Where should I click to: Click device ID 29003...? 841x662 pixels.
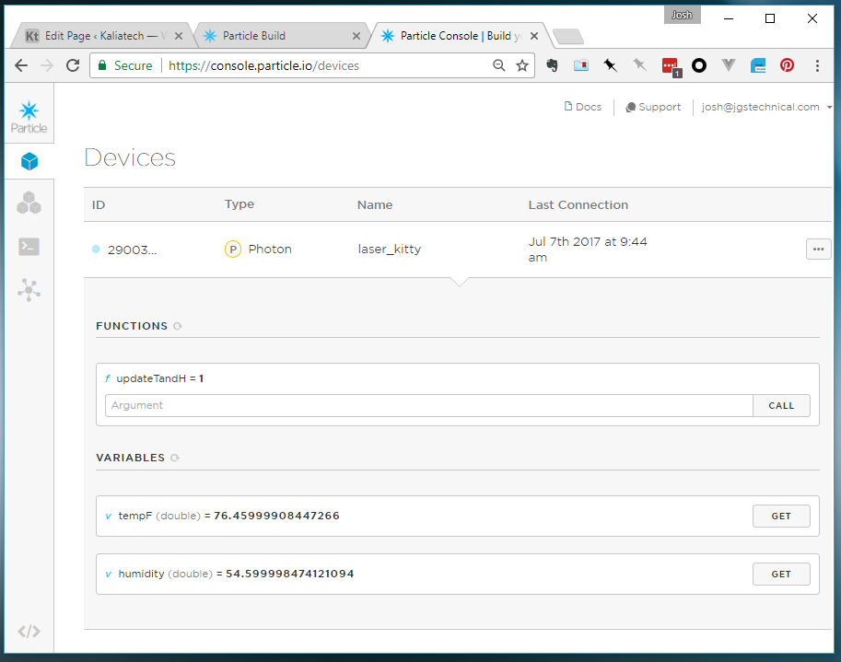click(132, 250)
